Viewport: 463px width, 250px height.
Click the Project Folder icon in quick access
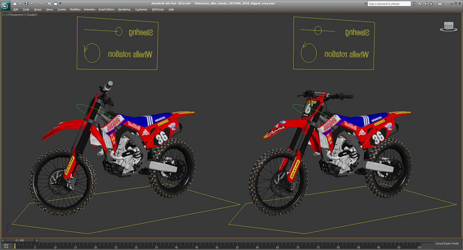49,3
